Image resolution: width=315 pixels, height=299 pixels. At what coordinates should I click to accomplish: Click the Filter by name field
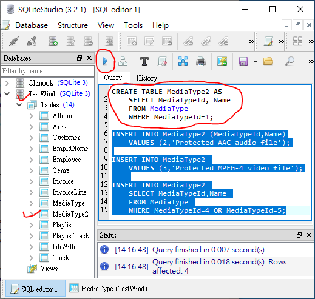pyautogui.click(x=47, y=71)
